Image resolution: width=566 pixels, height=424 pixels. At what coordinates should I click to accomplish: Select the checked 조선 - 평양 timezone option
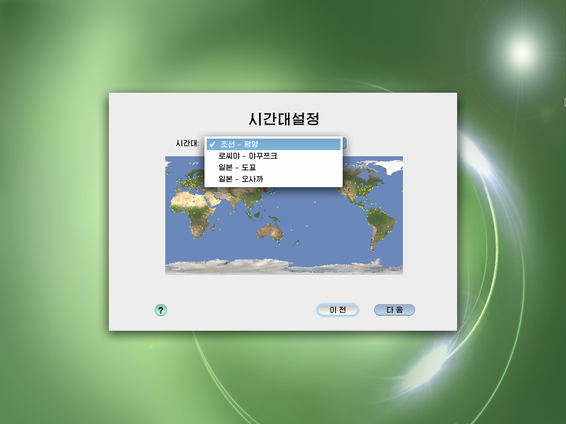click(x=273, y=144)
